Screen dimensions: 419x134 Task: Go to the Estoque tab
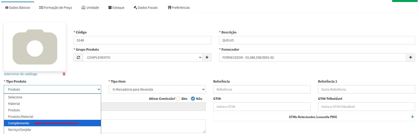click(116, 7)
